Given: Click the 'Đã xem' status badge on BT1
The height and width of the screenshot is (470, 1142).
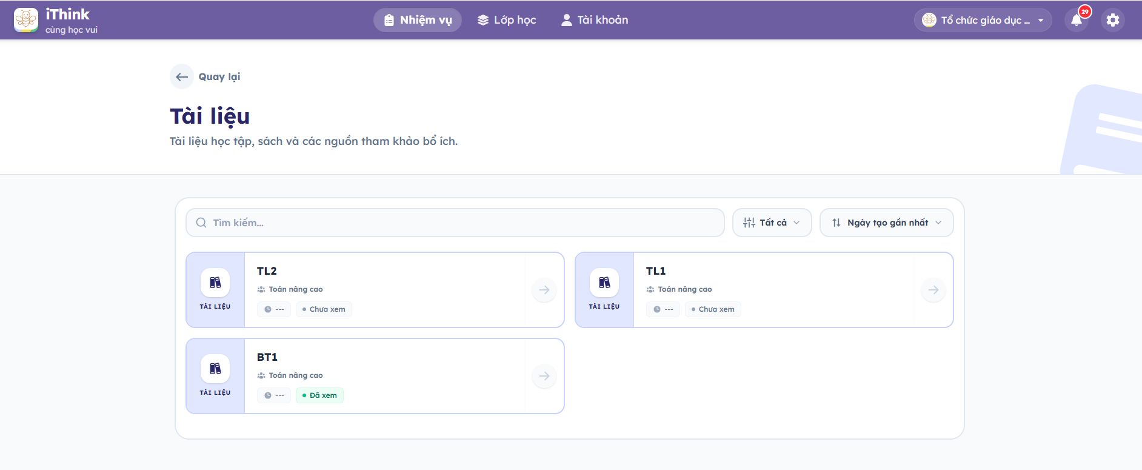Looking at the screenshot, I should [319, 395].
